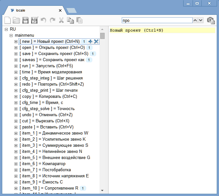Delete the new entry with X icon
219x196 pixels.
click(96, 42)
